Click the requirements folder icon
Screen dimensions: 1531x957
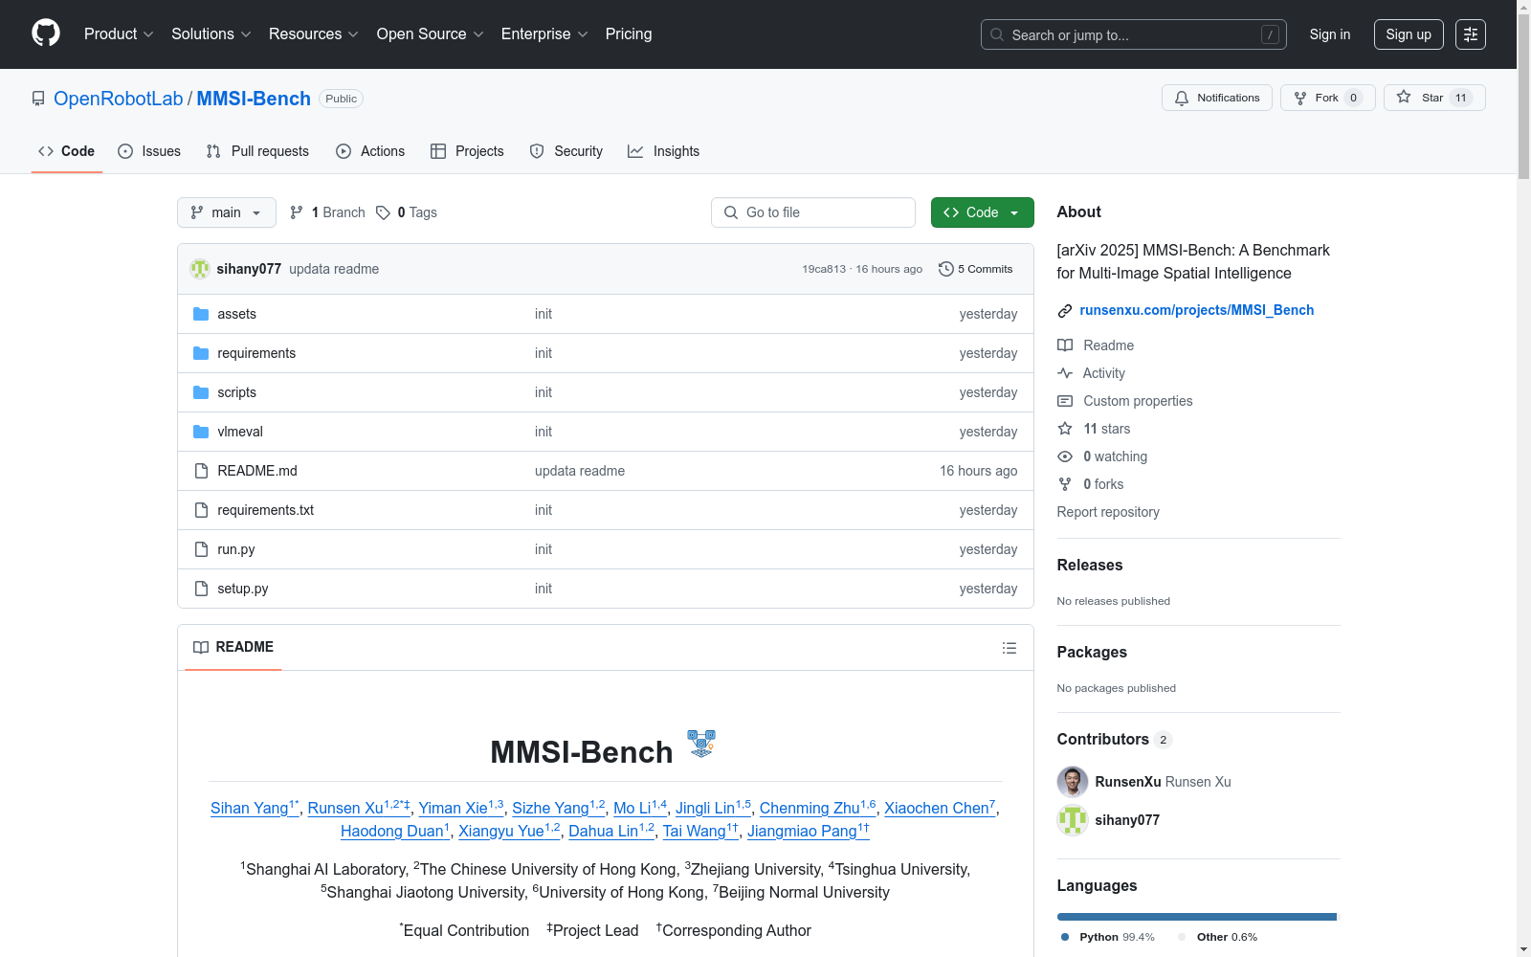tap(201, 353)
